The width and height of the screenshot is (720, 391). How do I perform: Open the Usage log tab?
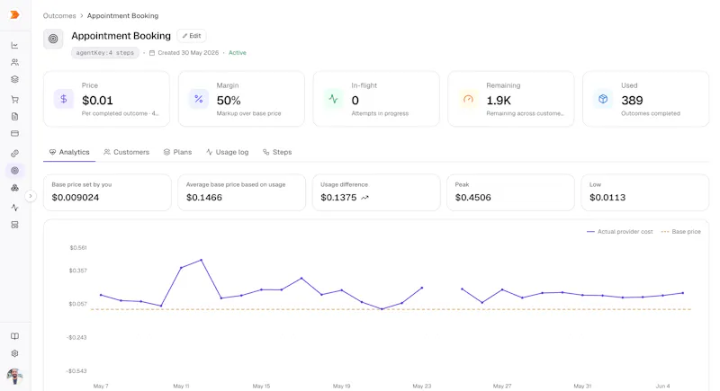coord(228,152)
